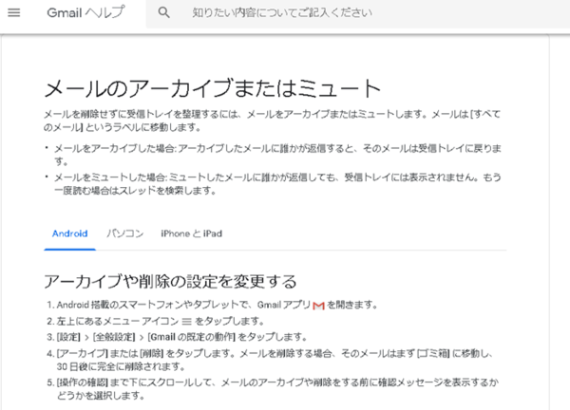Click step 5 text about [操作の確認]
This screenshot has width=570, height=410.
277,388
